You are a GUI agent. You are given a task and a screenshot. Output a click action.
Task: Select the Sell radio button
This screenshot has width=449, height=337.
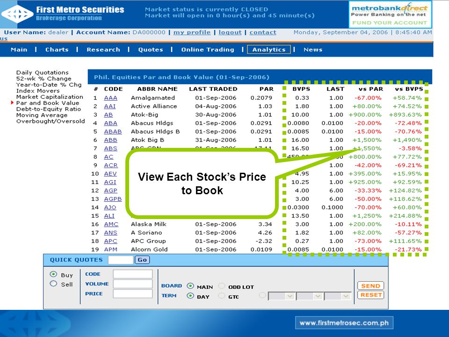click(53, 284)
